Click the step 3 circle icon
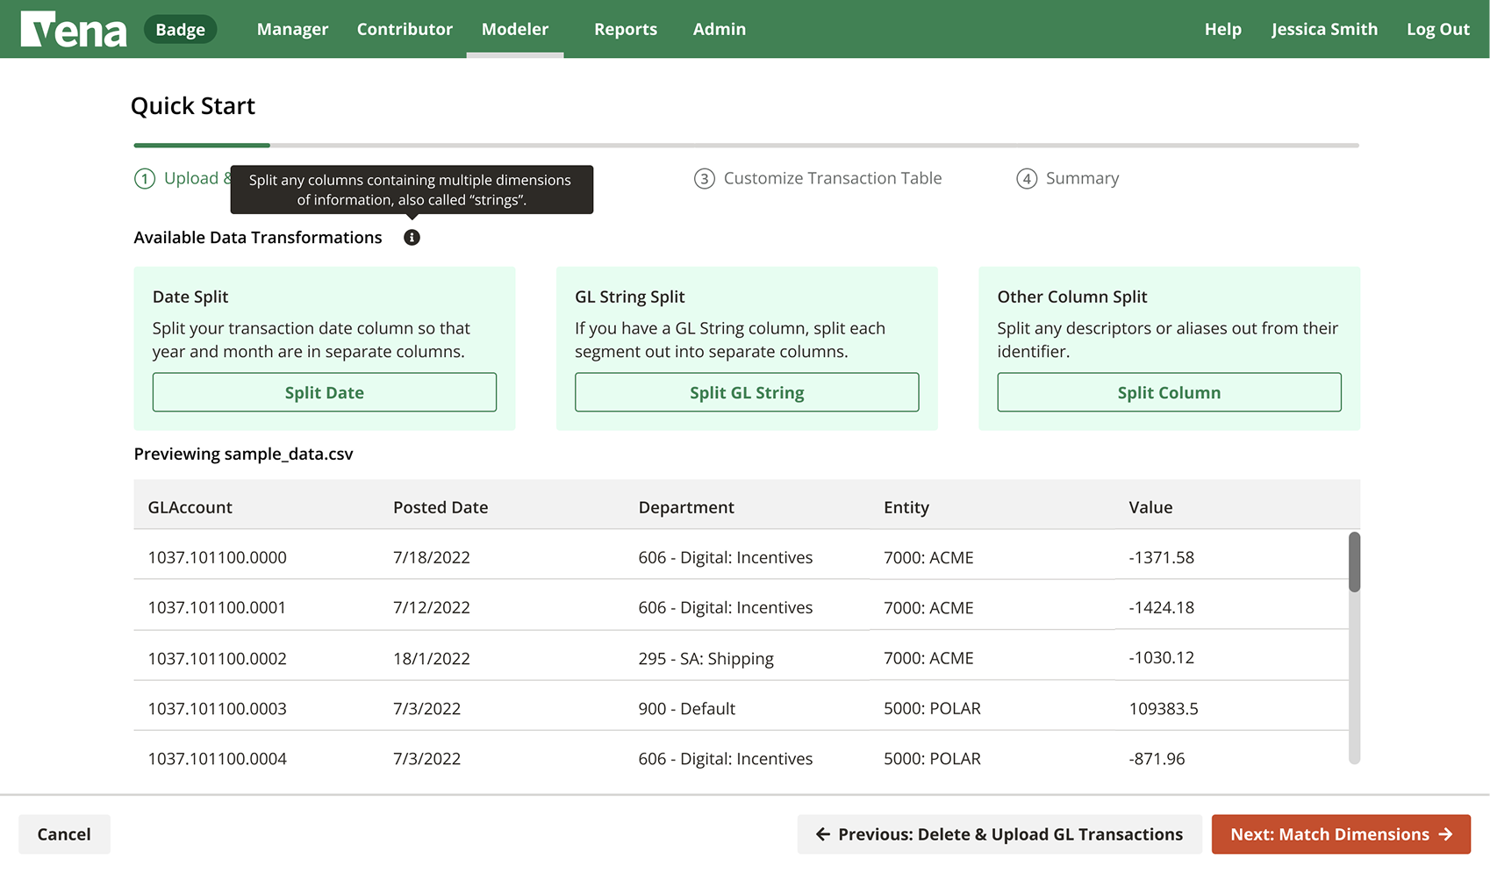 click(704, 179)
